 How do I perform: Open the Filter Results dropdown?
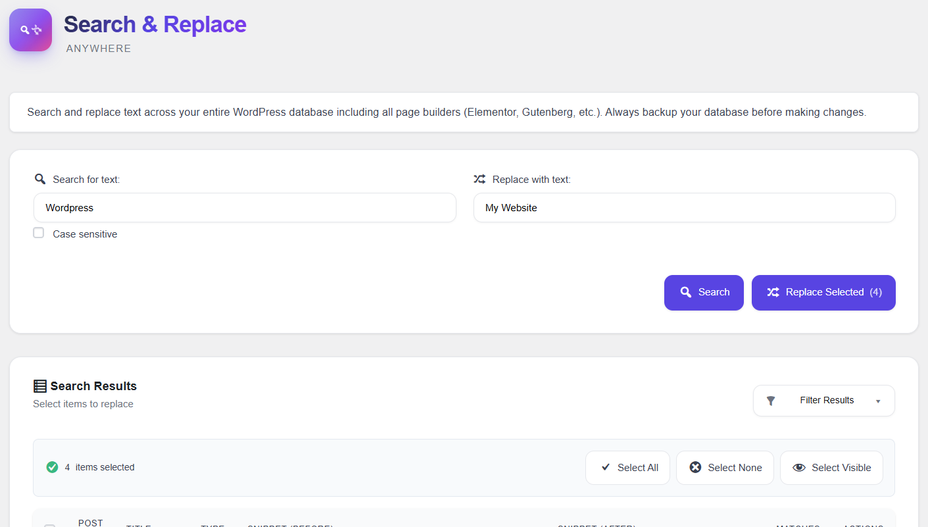coord(823,401)
